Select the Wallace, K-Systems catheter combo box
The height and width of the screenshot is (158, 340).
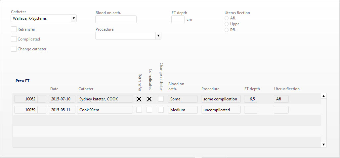tap(44, 18)
